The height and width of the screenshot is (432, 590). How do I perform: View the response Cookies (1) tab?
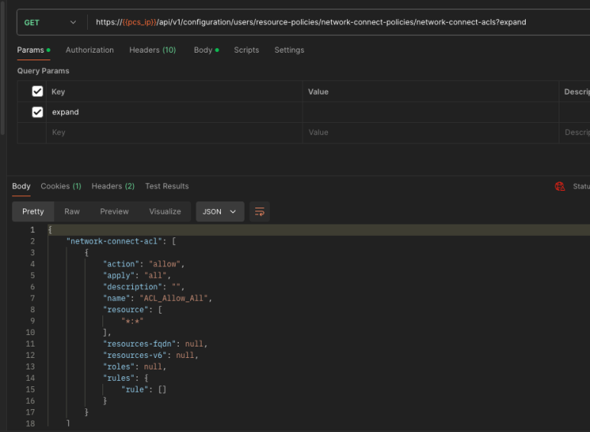[60, 186]
